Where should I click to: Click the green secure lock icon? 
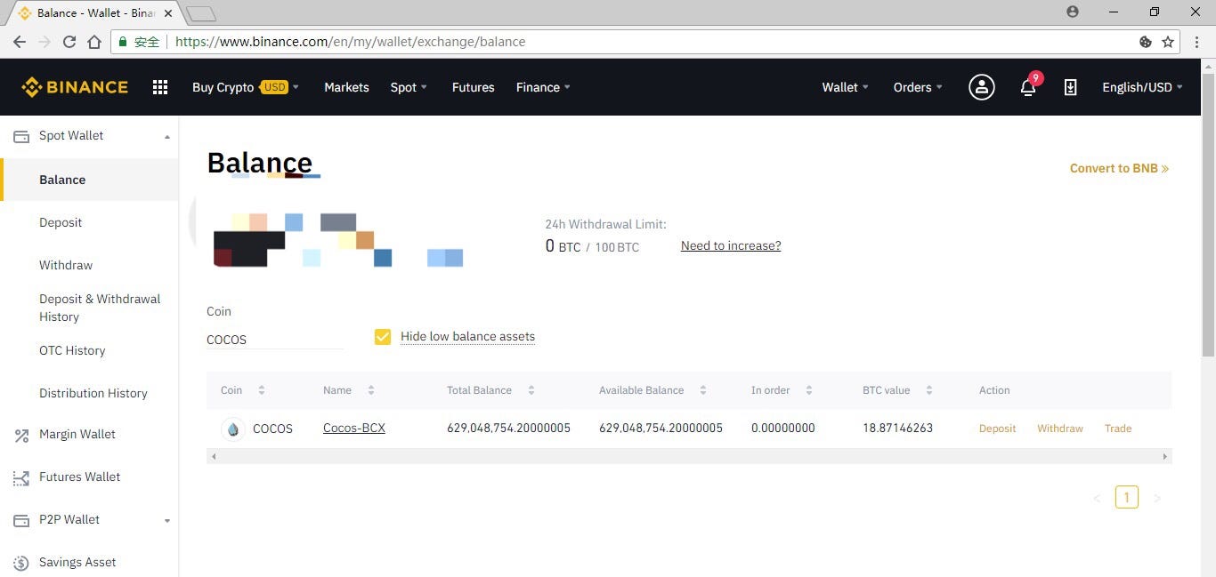[x=123, y=42]
